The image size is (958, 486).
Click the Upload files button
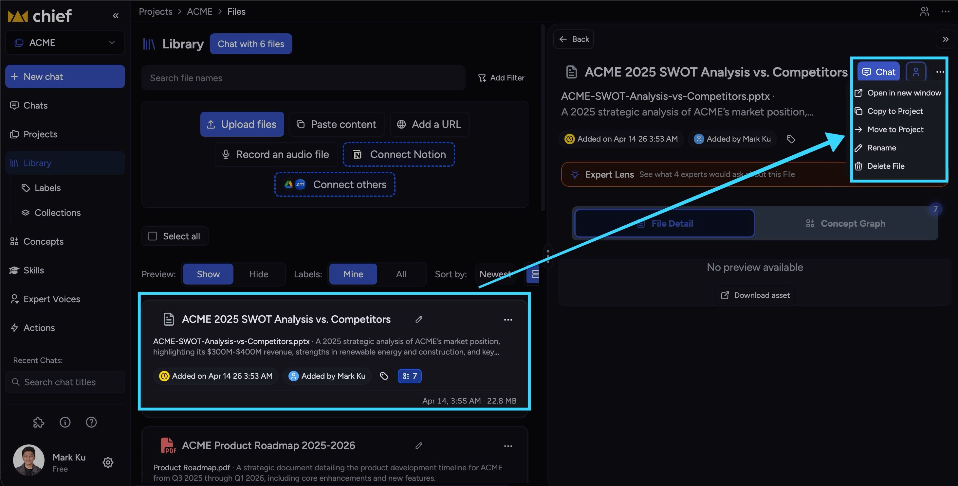242,125
